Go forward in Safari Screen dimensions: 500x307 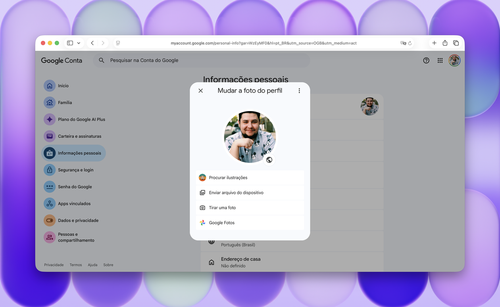pyautogui.click(x=103, y=43)
